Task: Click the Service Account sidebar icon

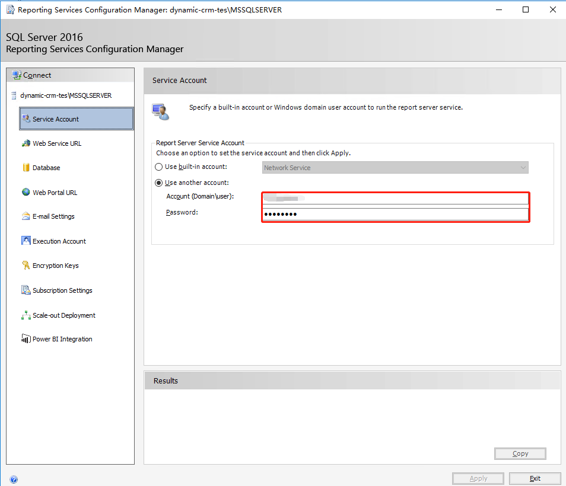Action: point(26,119)
